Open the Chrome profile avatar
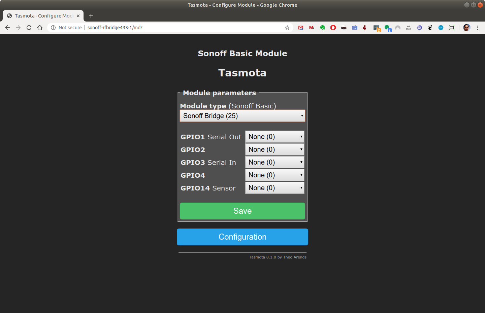The image size is (485, 313). point(466,28)
